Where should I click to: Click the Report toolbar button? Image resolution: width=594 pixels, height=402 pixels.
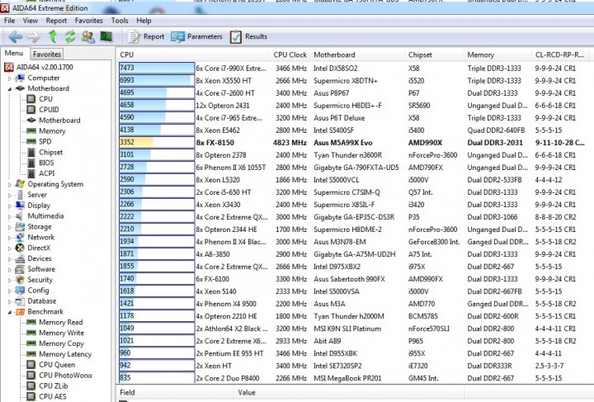coord(146,37)
